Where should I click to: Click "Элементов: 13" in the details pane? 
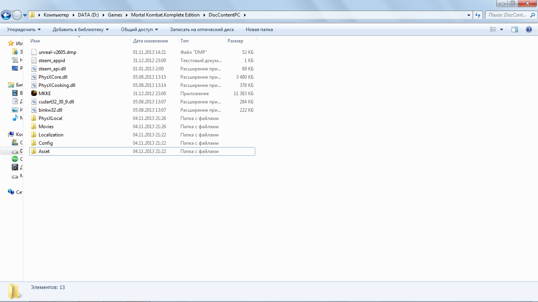click(48, 287)
